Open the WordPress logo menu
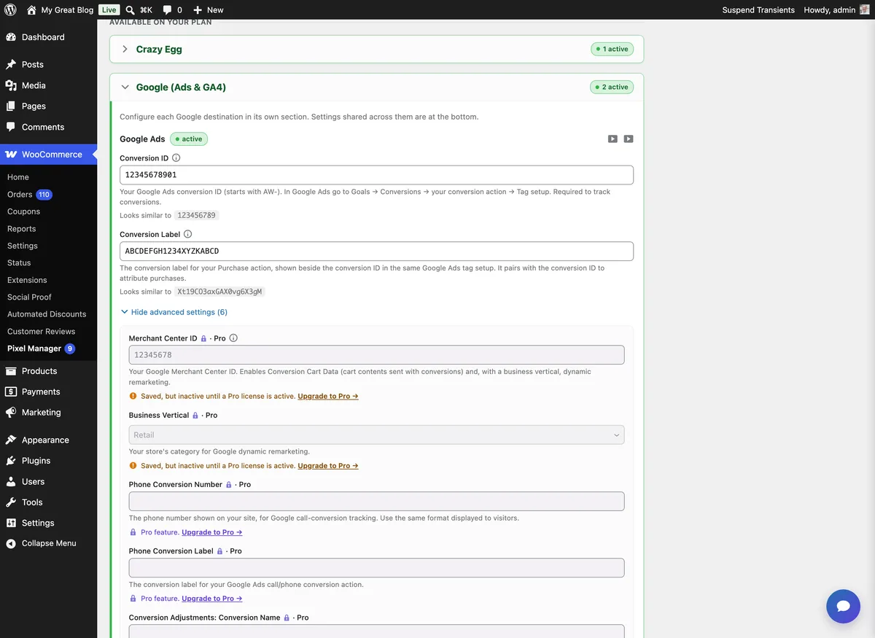 (11, 9)
